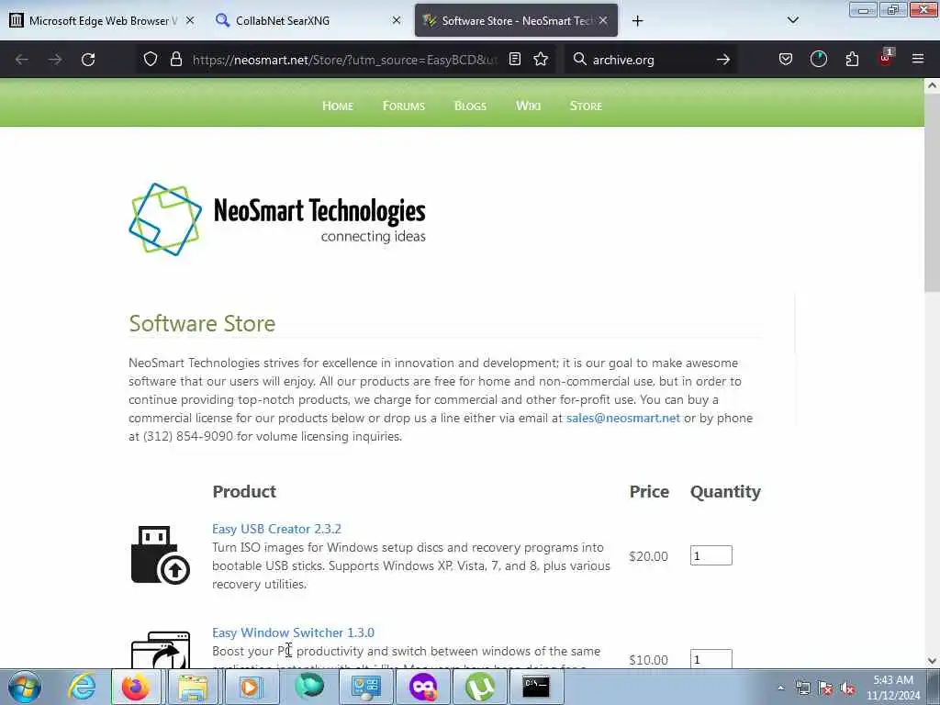Open Store in the site navigation
Image resolution: width=940 pixels, height=705 pixels.
coord(586,106)
